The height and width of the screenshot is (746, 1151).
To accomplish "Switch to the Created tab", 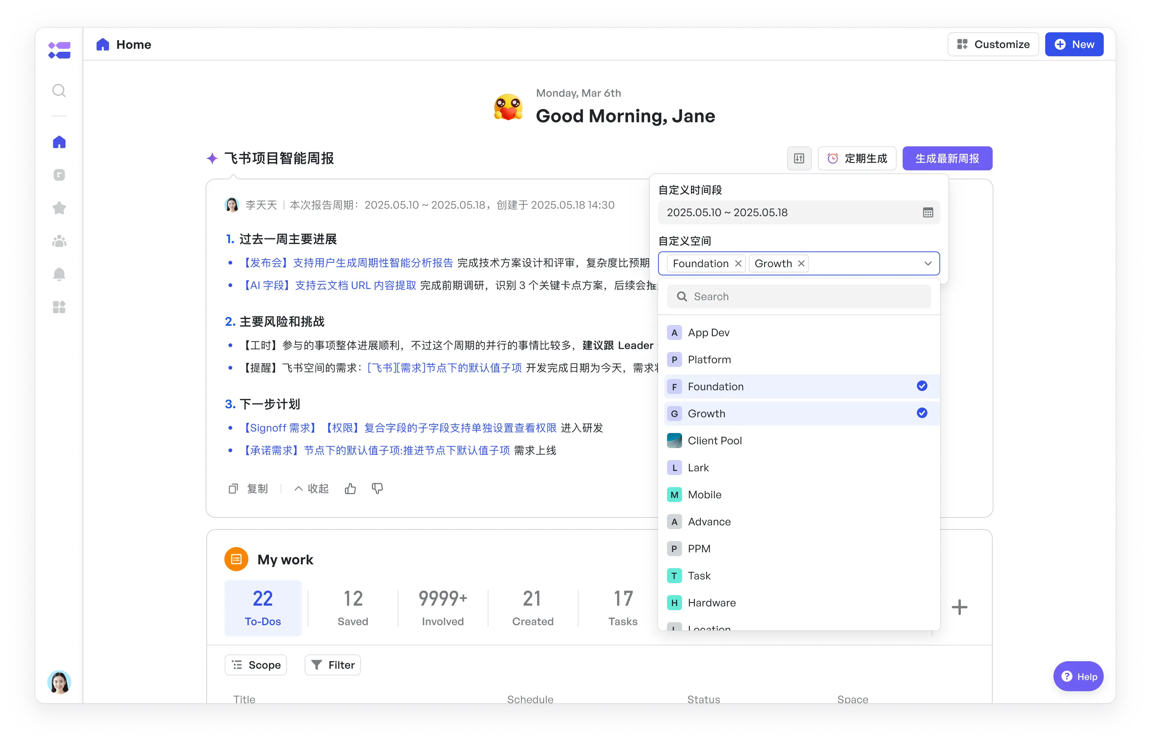I will coord(533,608).
